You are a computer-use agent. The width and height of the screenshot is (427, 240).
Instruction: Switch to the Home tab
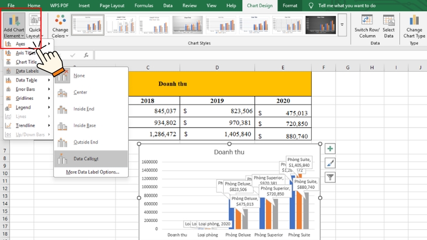point(34,5)
